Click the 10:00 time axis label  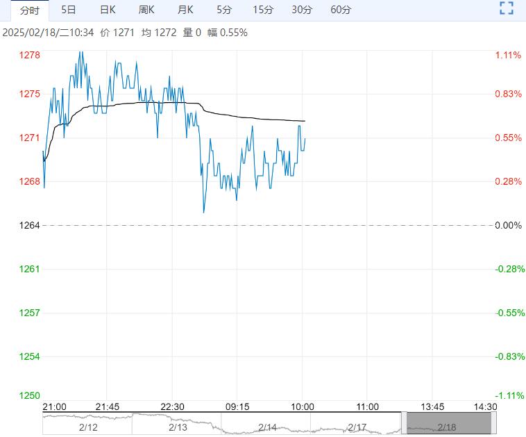point(303,406)
